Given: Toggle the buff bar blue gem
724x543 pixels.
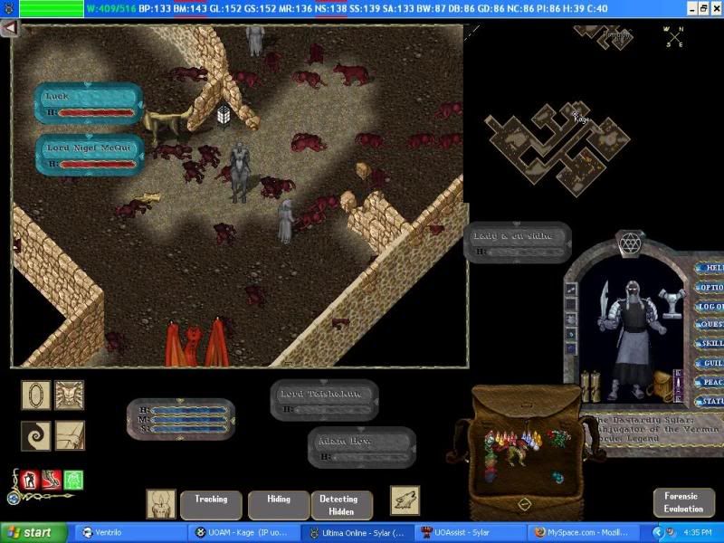Looking at the screenshot, I should coord(14,499).
